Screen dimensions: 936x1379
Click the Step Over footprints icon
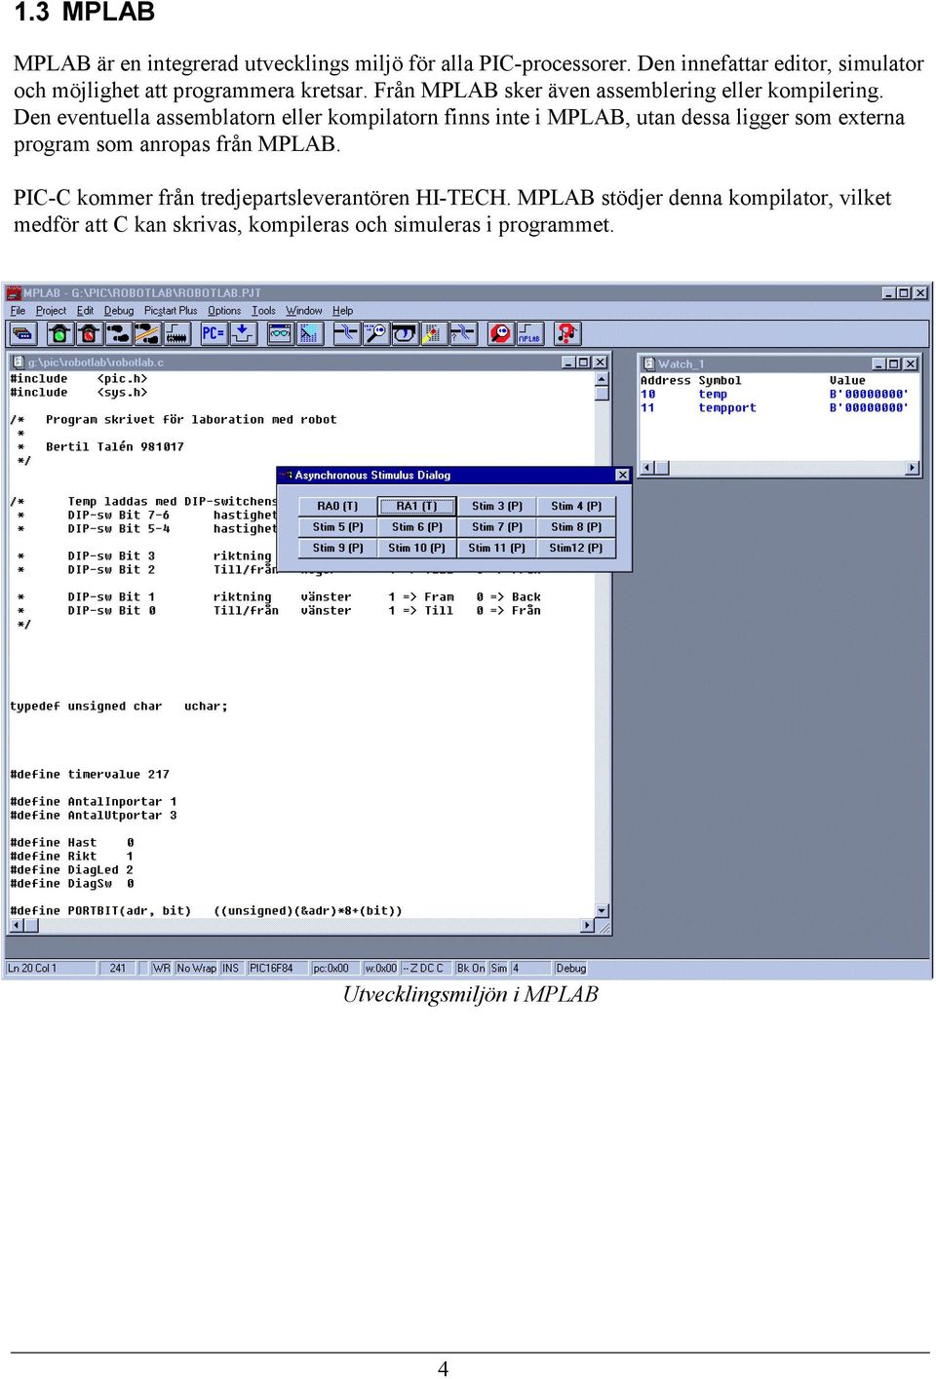(x=147, y=334)
